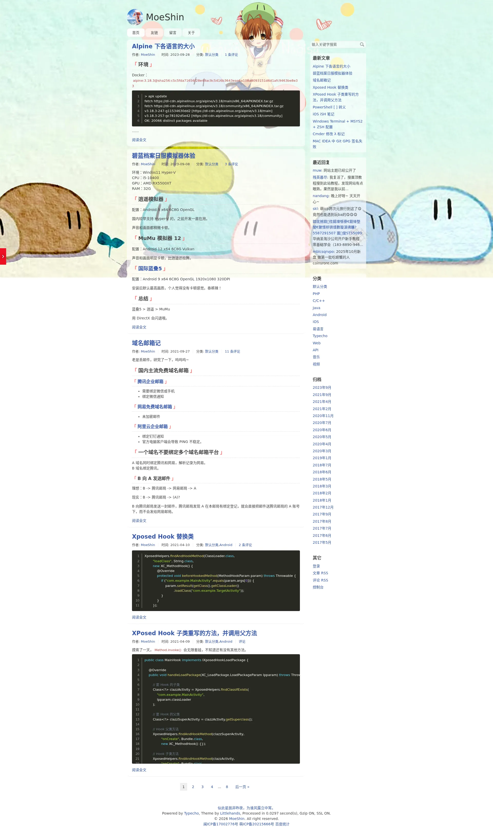The image size is (493, 831).
Task: Open archive 2017年5月
Action: point(322,542)
